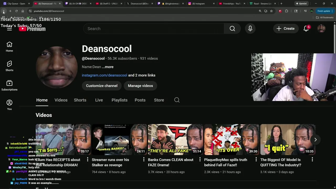Open the 'I quit' OF Model thumbnail
The image size is (336, 189).
288,140
